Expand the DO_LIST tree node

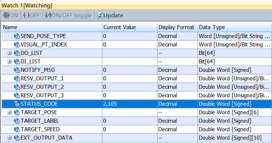pos(9,53)
